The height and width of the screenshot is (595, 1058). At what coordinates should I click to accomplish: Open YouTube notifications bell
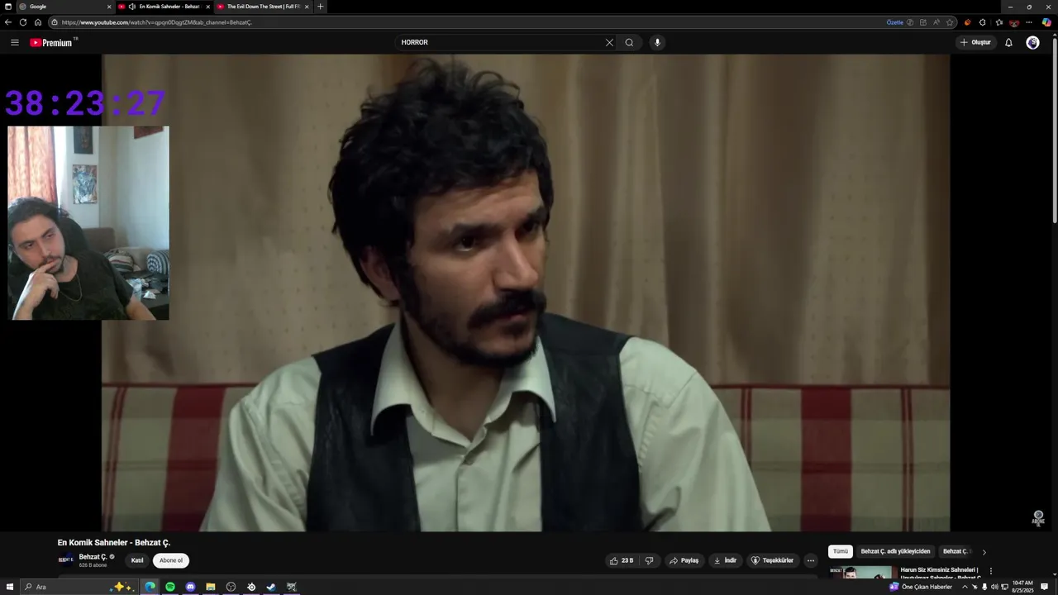click(x=1008, y=42)
